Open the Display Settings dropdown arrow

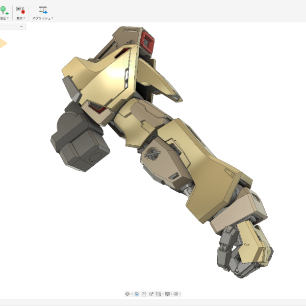[171, 294]
